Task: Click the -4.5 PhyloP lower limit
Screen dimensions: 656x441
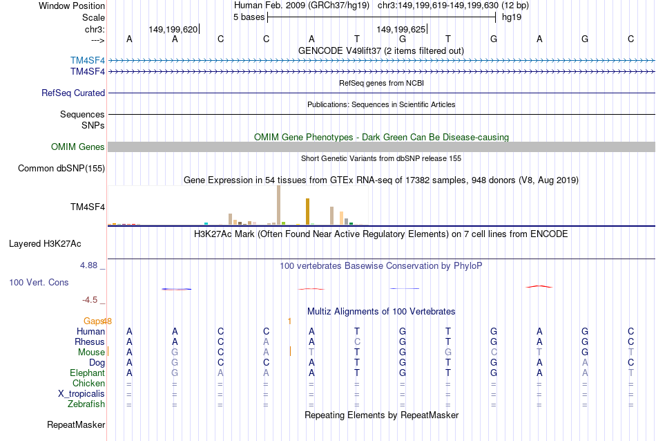Action: (90, 300)
